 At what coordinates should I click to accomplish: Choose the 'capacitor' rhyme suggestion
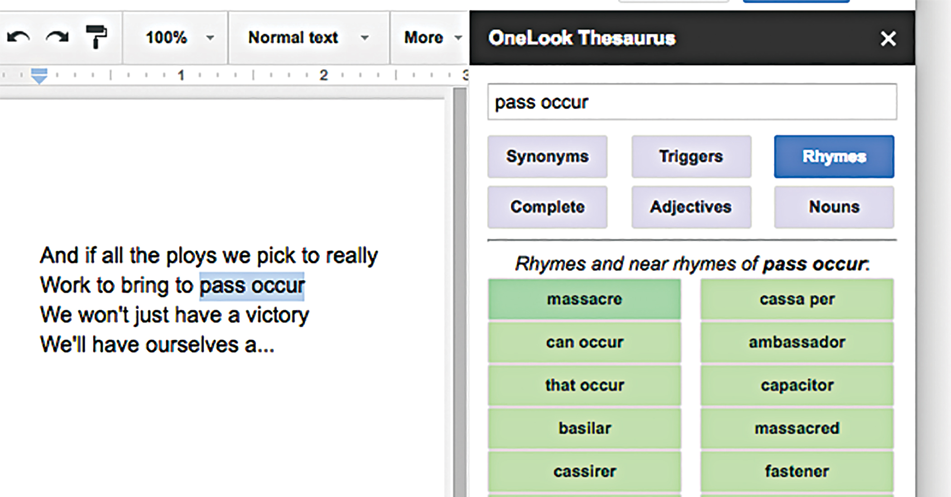tap(797, 386)
